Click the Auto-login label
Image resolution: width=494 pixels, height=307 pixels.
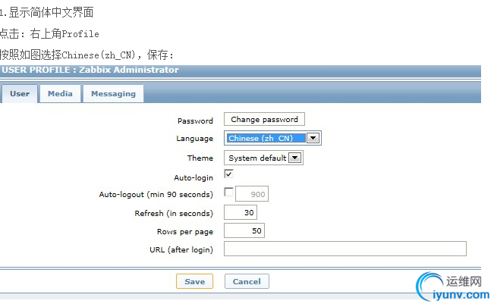194,178
